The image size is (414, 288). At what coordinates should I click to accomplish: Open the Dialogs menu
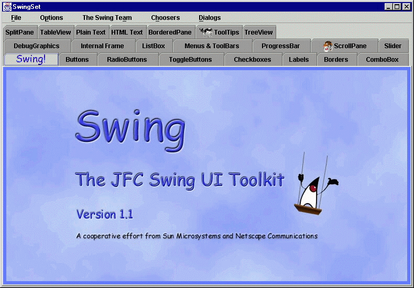210,18
